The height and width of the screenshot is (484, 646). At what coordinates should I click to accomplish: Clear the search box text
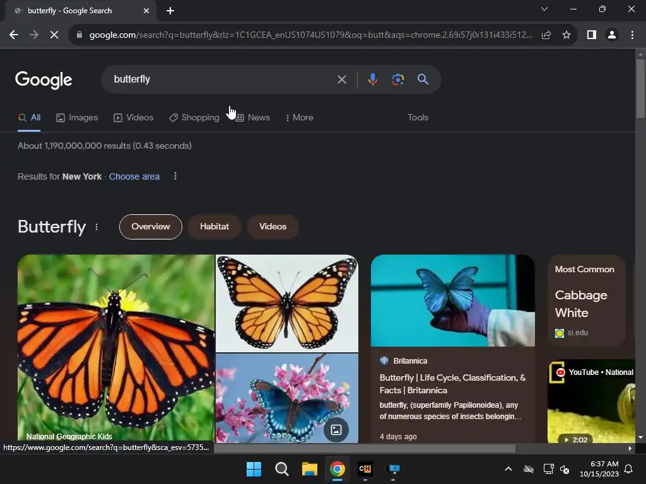(x=341, y=79)
